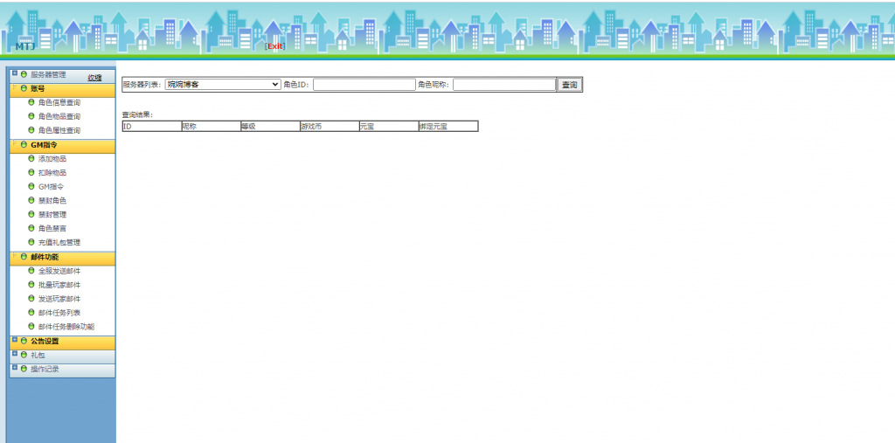The width and height of the screenshot is (895, 443).
Task: Focus the 角色ID input field
Action: (364, 85)
